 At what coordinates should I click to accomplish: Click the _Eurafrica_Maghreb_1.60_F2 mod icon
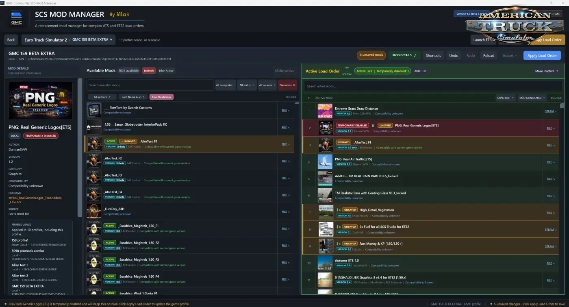click(94, 245)
